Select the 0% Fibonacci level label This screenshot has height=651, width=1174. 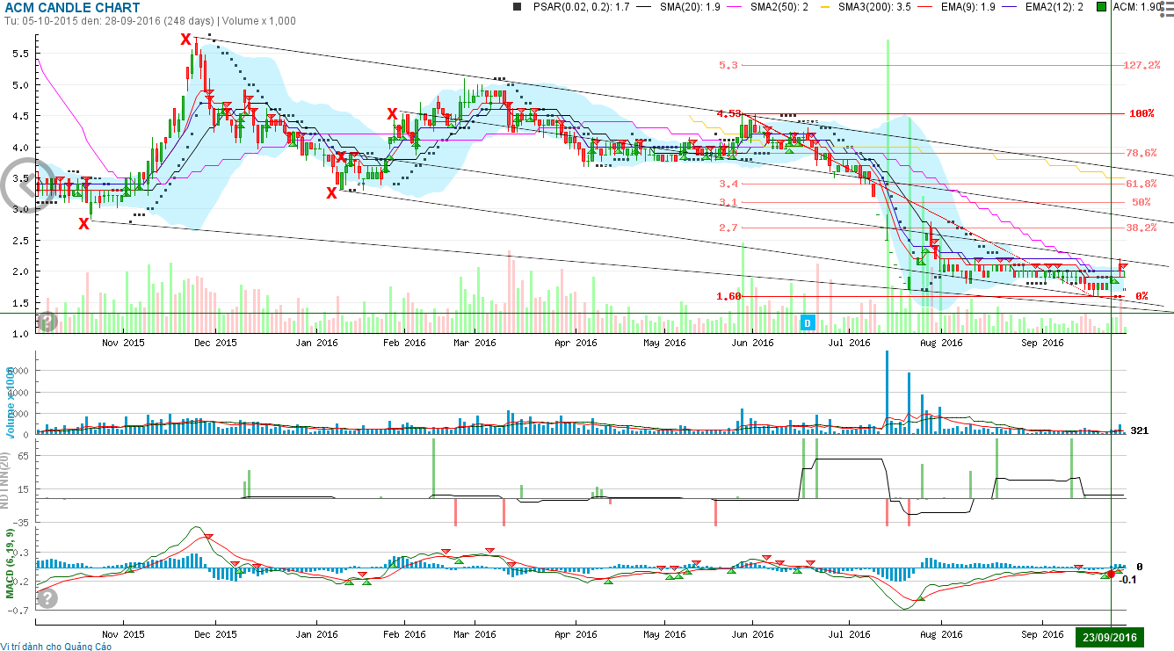[1141, 297]
